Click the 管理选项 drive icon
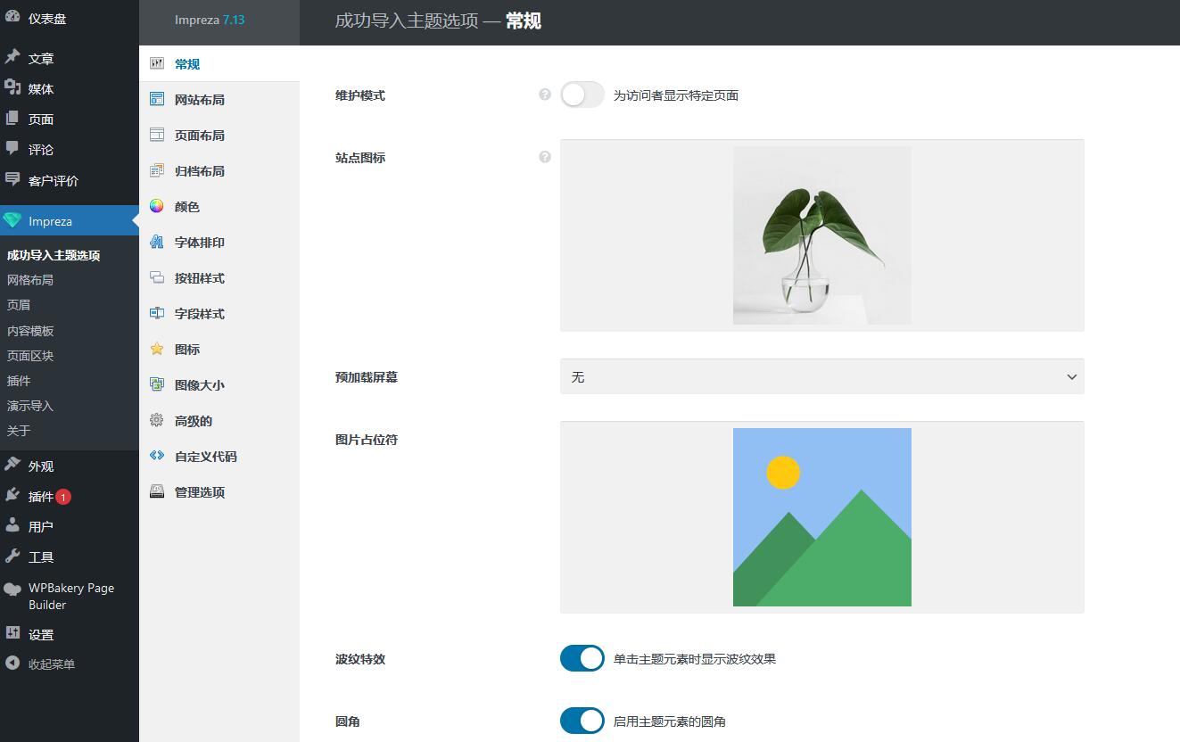The image size is (1180, 742). (x=157, y=491)
